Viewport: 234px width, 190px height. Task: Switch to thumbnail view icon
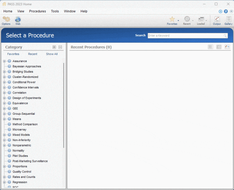(227, 47)
